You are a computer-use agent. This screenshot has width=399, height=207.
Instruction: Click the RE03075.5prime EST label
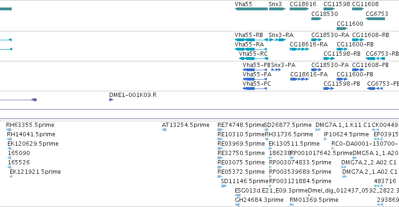[241, 162]
